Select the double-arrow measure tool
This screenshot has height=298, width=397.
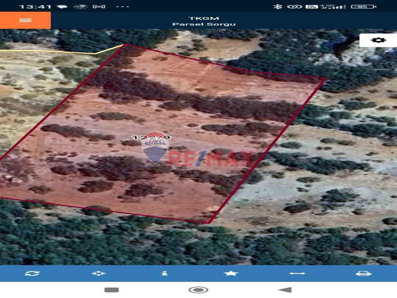pos(297,273)
